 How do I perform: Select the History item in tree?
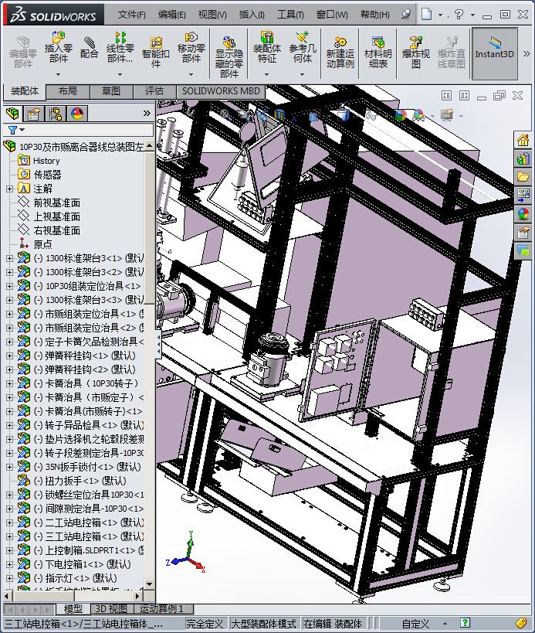click(46, 161)
